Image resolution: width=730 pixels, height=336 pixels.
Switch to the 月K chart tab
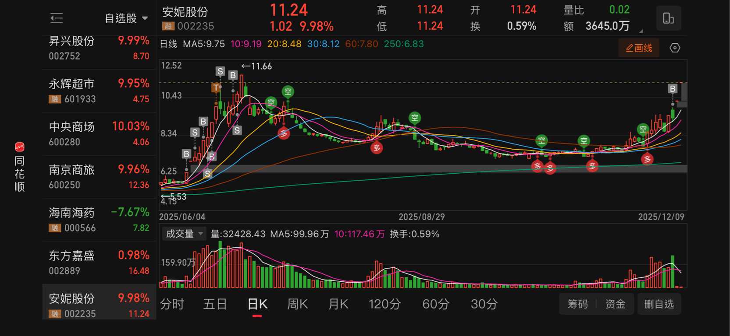338,304
